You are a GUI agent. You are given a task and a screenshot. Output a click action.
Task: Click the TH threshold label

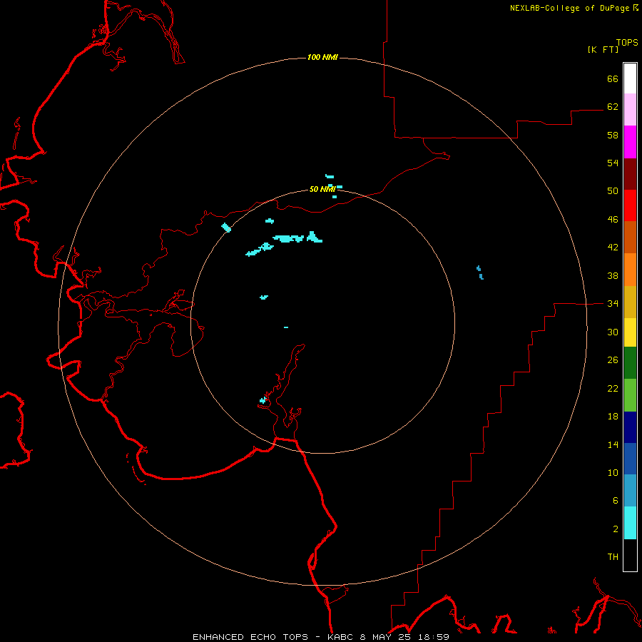tap(613, 557)
